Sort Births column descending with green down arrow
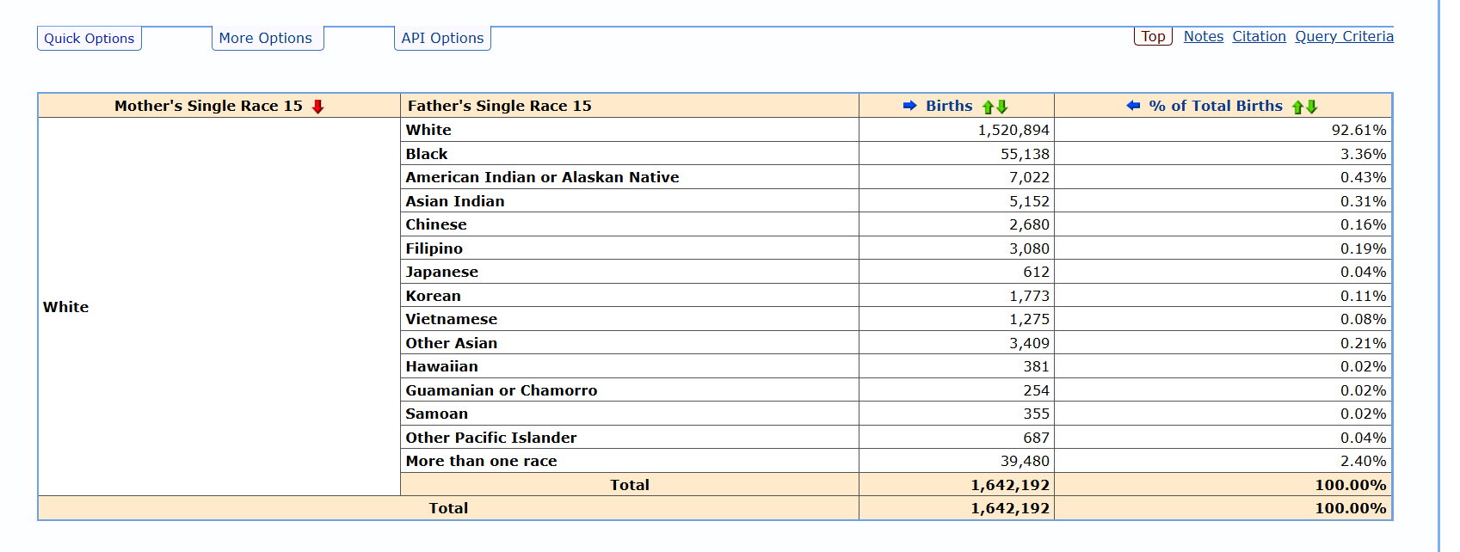Screen dimensions: 1460x552 (1002, 107)
